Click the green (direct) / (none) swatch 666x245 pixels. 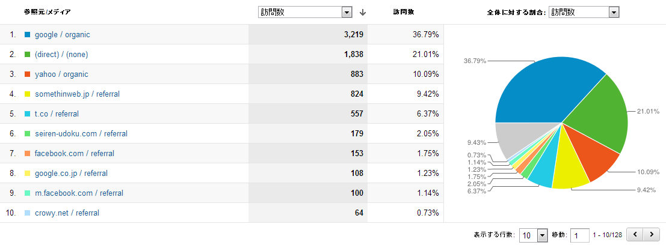click(27, 55)
